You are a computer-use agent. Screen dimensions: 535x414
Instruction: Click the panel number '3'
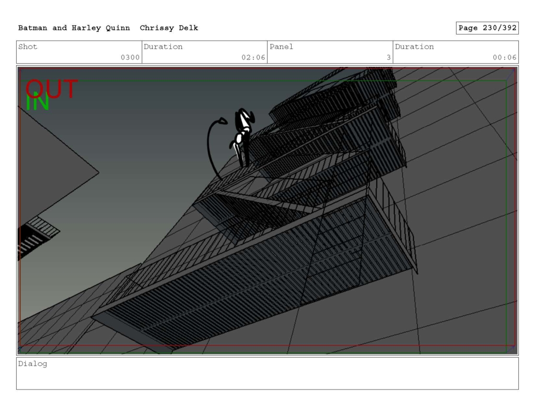pyautogui.click(x=388, y=57)
